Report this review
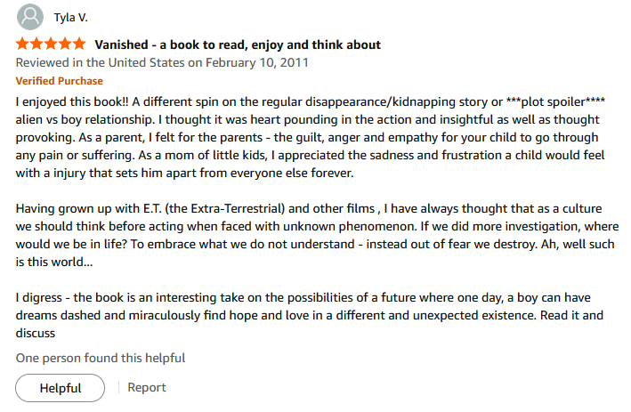631x412 pixels. 147,387
